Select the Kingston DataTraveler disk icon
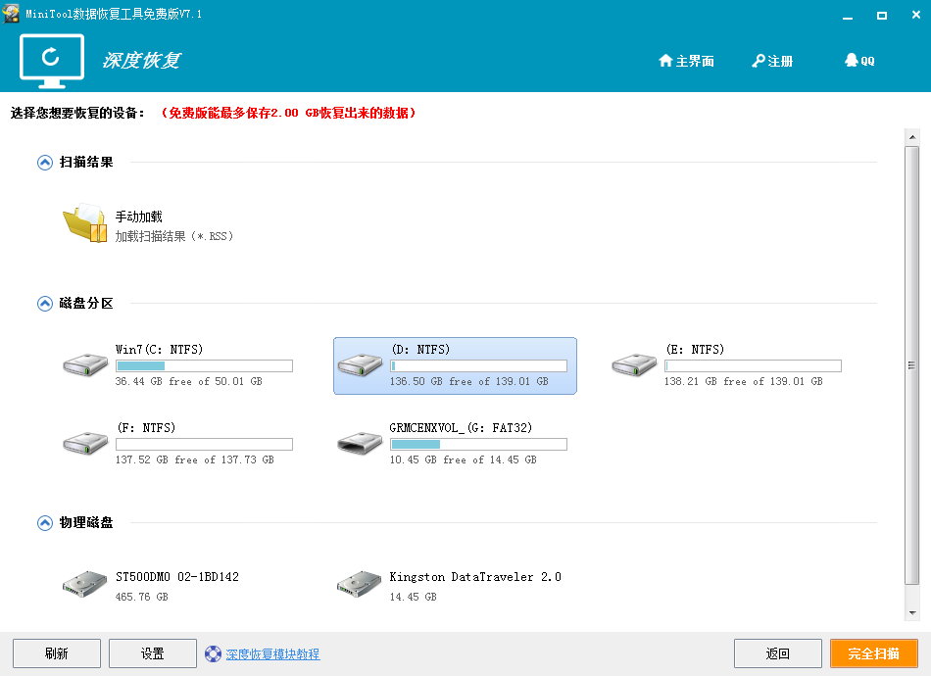 (x=360, y=584)
